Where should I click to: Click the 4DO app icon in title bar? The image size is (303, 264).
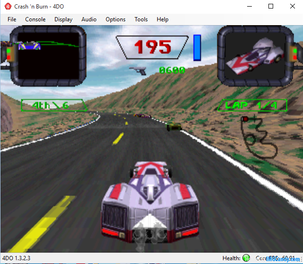pos(8,6)
